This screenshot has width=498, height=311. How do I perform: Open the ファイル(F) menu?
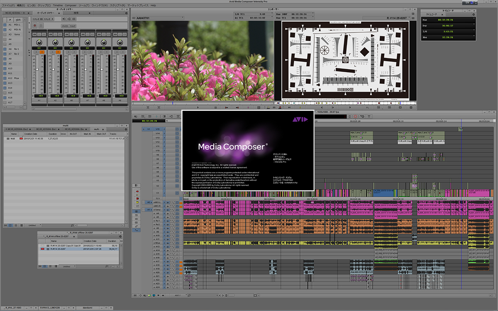[x=8, y=5]
